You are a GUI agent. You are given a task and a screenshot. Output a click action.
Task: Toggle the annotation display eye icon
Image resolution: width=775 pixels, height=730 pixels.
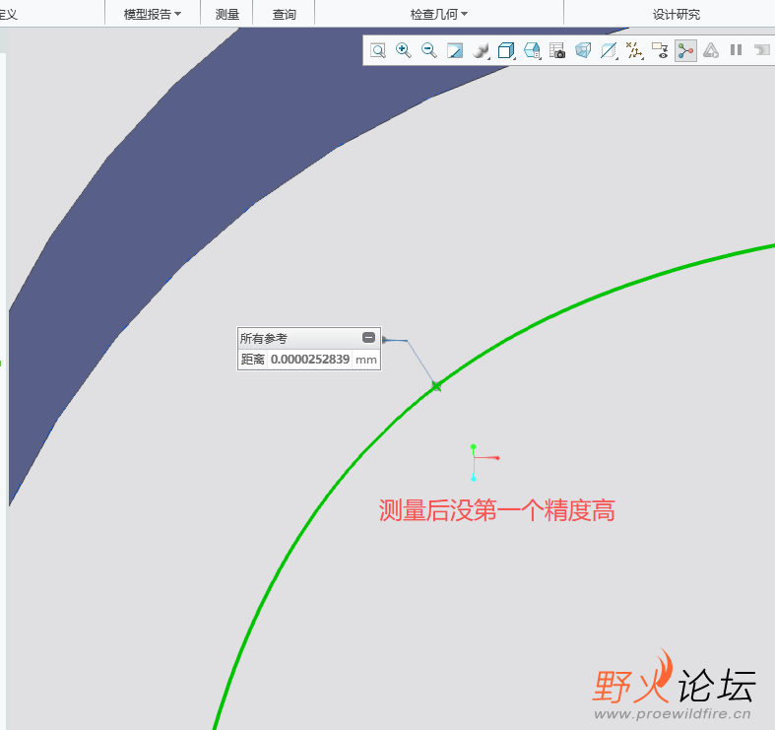click(660, 50)
